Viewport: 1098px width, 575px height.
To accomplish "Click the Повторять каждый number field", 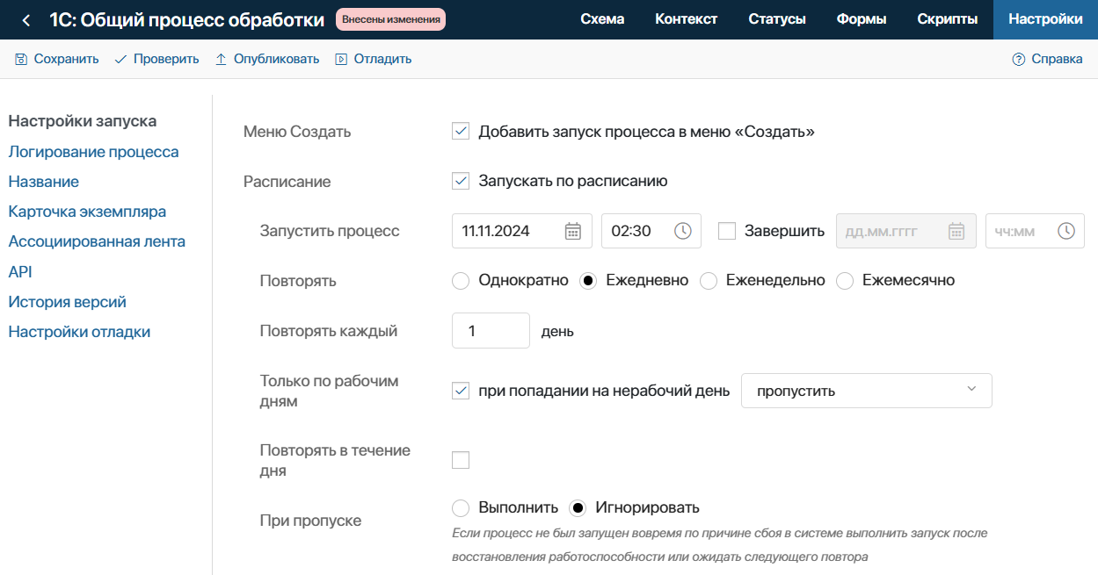I will [x=491, y=331].
